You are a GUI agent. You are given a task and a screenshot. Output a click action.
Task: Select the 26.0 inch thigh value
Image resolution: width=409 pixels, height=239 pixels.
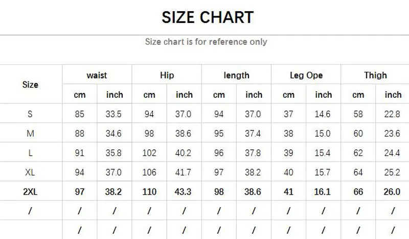pos(393,192)
